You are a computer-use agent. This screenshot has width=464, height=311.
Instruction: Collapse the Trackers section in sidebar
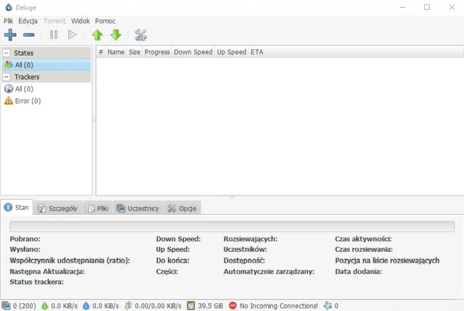(6, 77)
